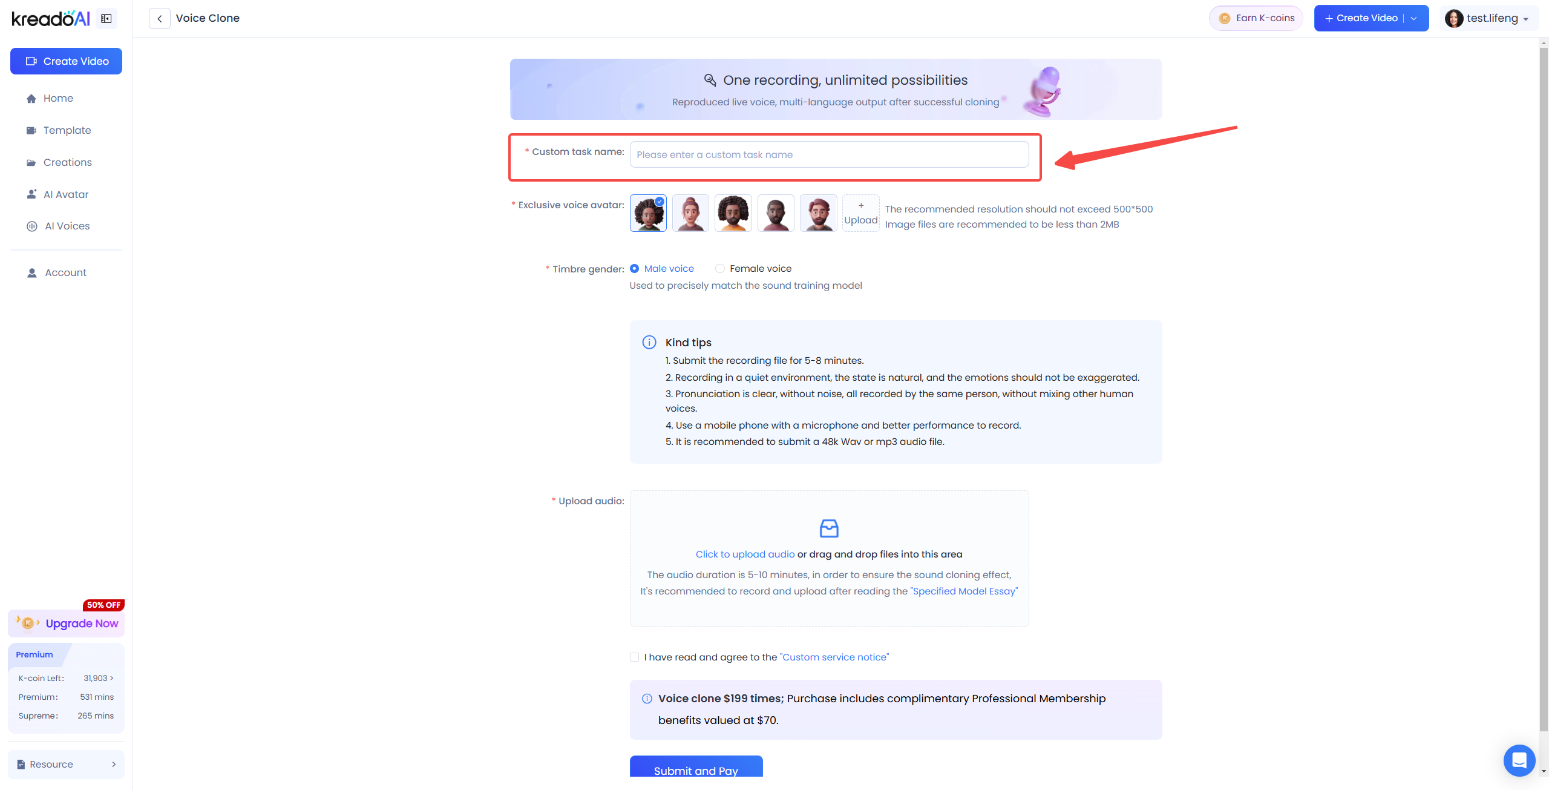Image resolution: width=1549 pixels, height=790 pixels.
Task: Collapse the sidebar panel icon
Action: click(106, 19)
